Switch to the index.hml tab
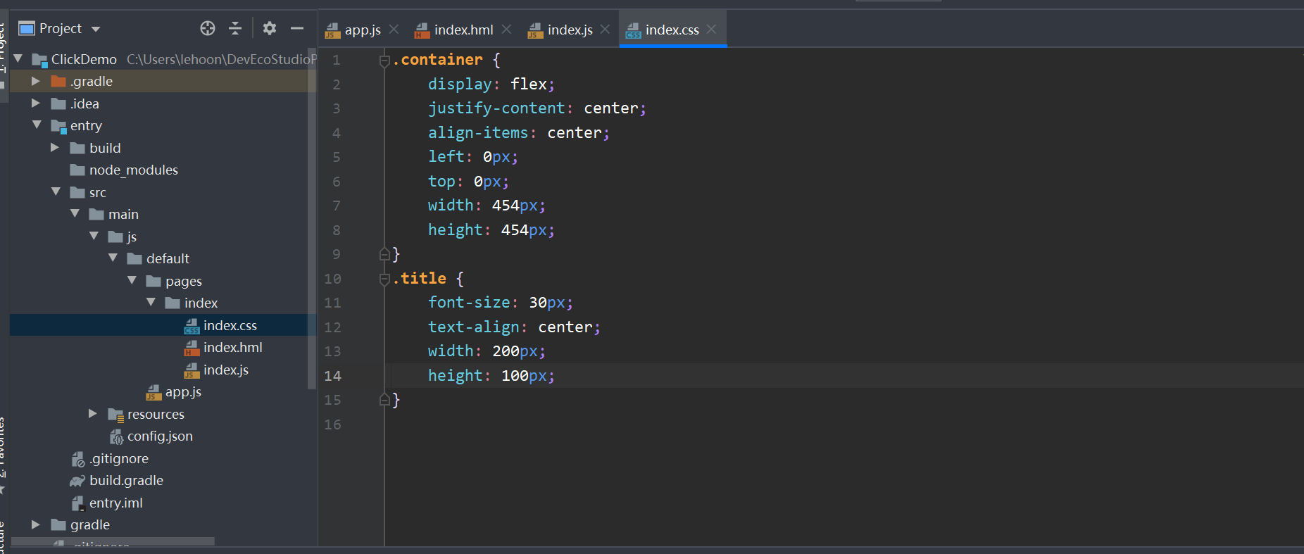The image size is (1304, 554). pyautogui.click(x=463, y=30)
